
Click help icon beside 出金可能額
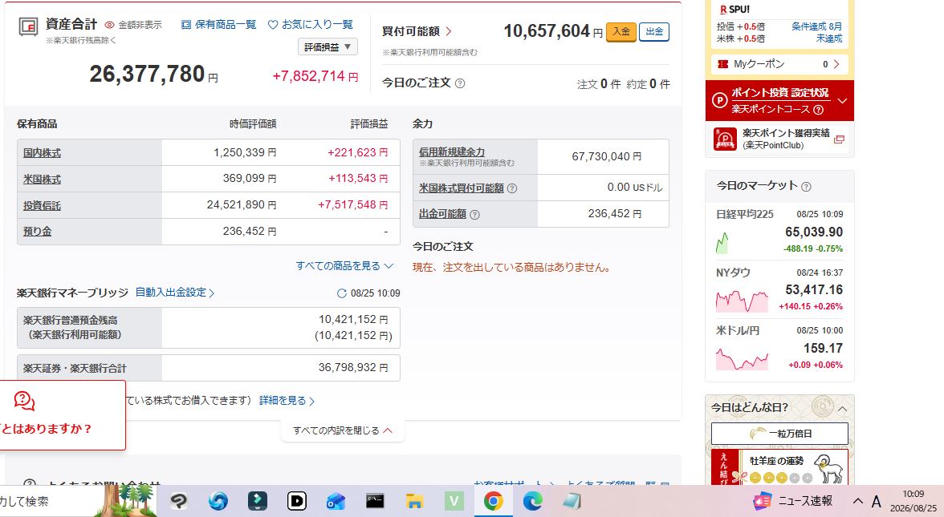click(474, 215)
